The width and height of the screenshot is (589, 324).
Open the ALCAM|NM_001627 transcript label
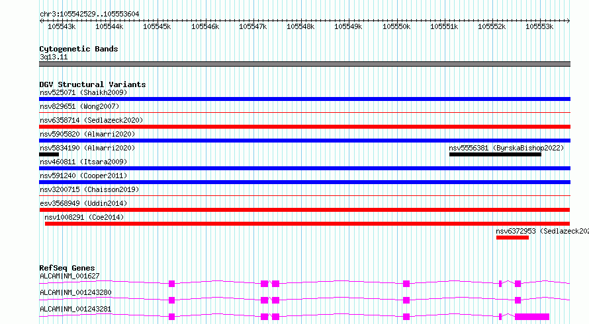click(x=69, y=276)
